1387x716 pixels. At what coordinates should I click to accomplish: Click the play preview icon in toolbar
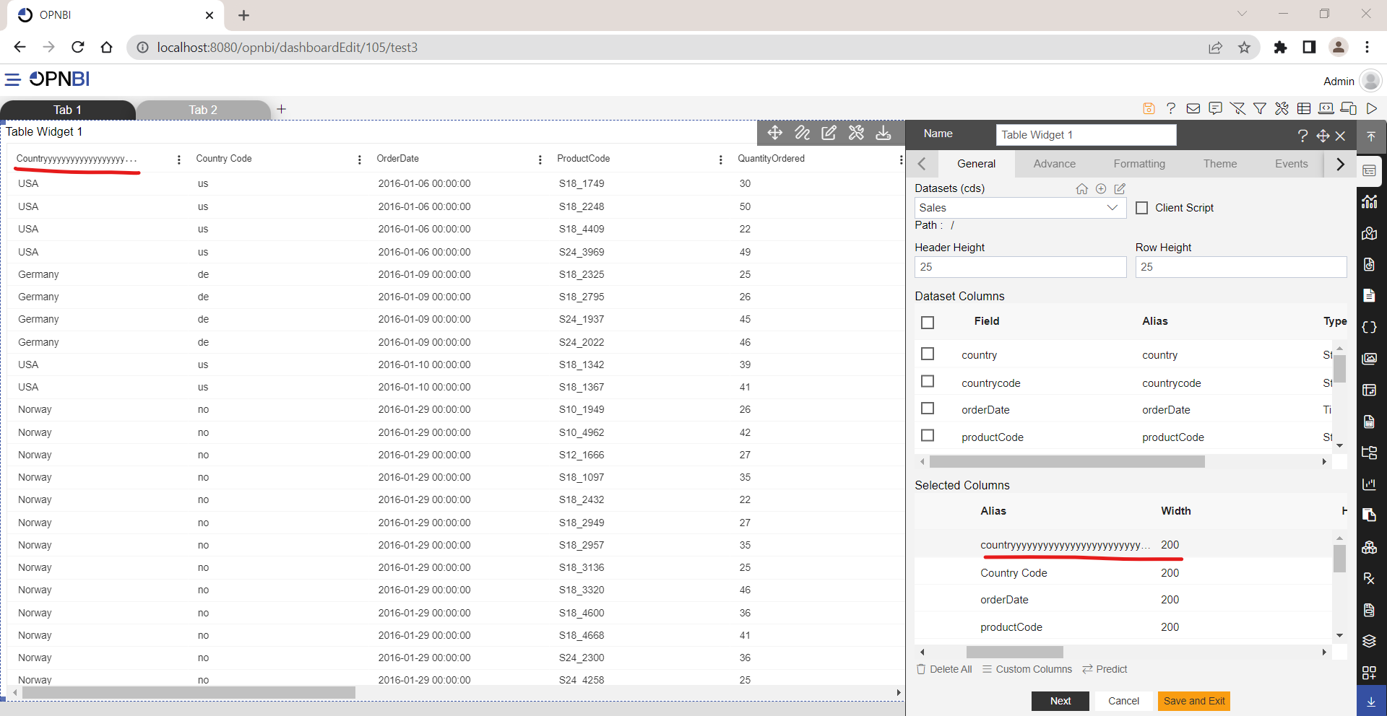[x=1371, y=108]
